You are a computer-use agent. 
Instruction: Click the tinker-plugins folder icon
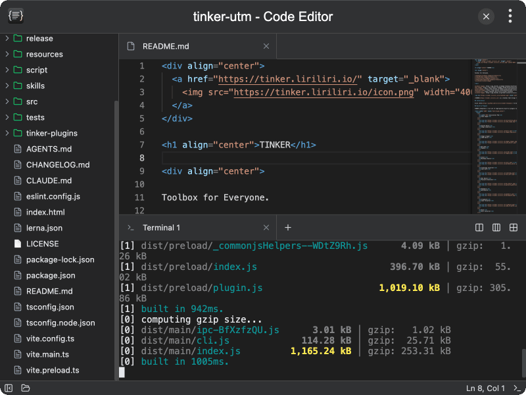coord(18,133)
